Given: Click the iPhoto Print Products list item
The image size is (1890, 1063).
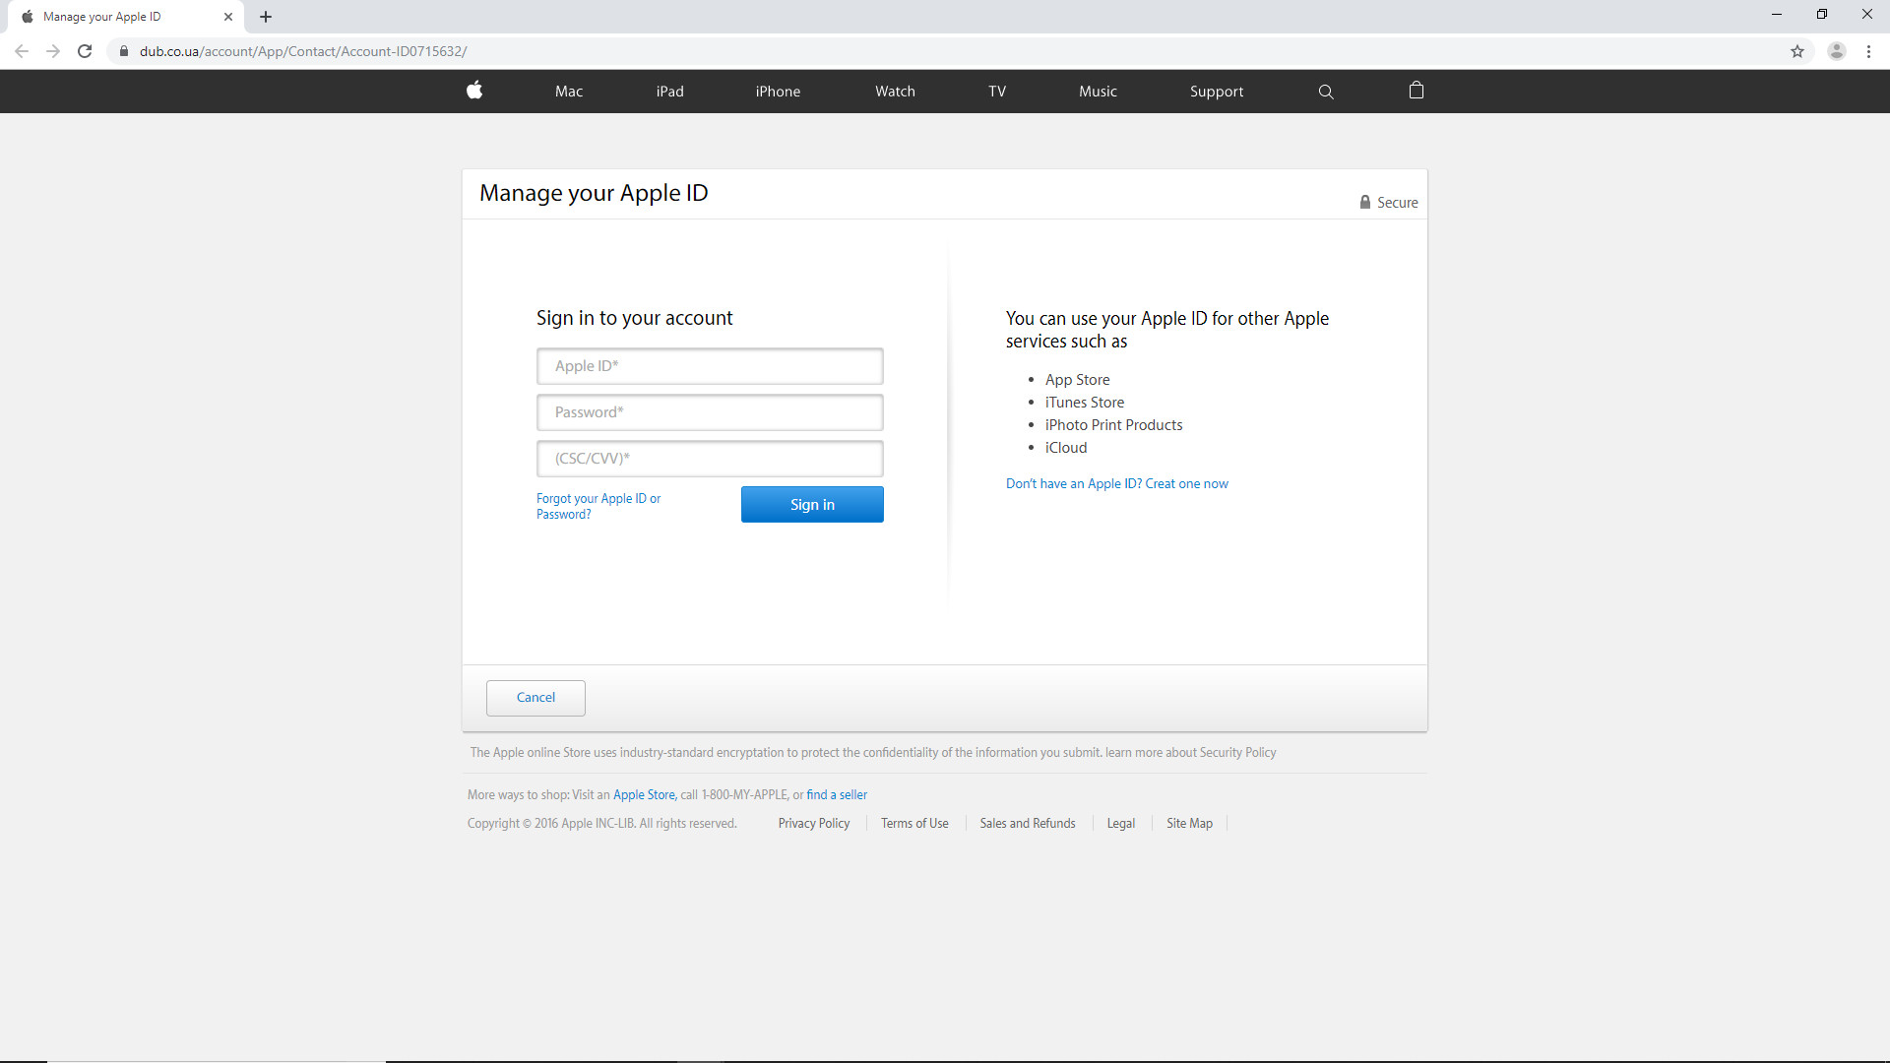Looking at the screenshot, I should (x=1114, y=425).
